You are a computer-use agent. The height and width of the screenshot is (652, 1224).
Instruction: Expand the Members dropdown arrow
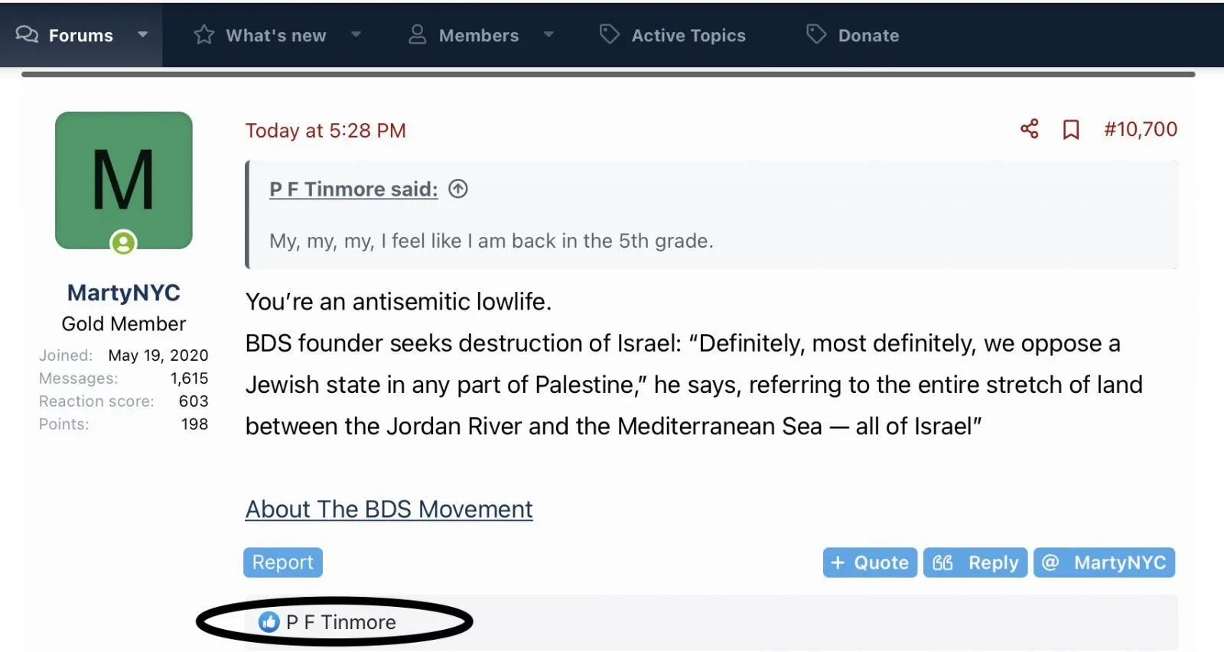pos(549,35)
